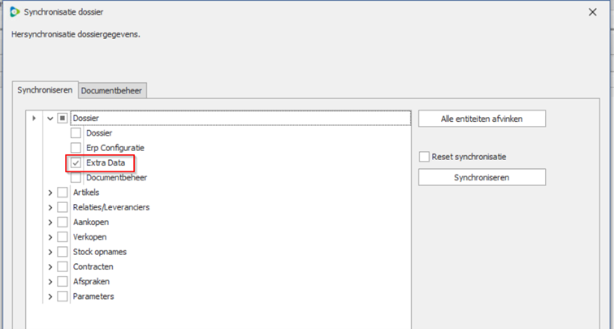Expand the Relaties/Leveranciers node
Viewport: 614px width, 329px height.
[50, 207]
